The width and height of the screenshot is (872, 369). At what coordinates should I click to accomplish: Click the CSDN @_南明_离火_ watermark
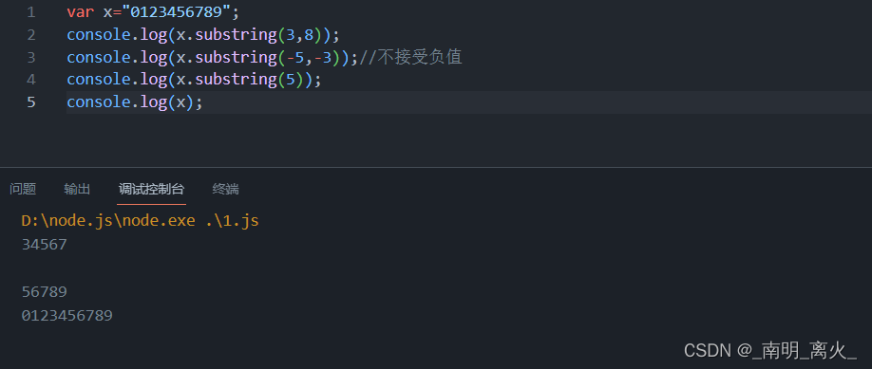coord(770,349)
